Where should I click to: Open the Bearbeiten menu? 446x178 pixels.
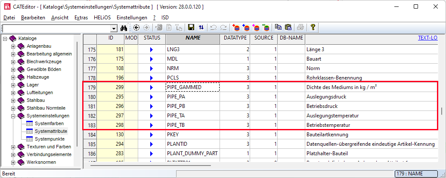point(33,18)
